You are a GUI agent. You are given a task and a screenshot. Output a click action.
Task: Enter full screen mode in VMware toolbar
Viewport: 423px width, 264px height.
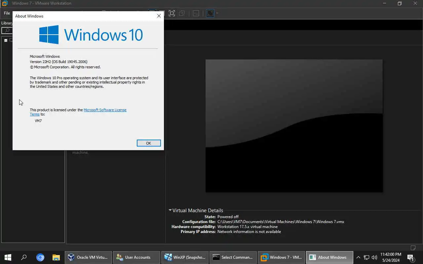coord(172,13)
